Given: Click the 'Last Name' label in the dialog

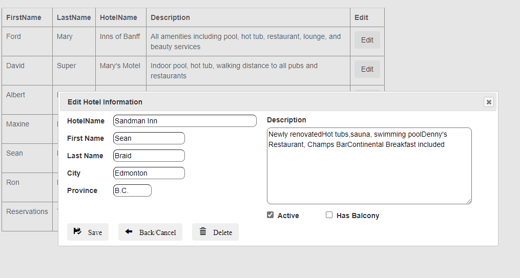Looking at the screenshot, I should pos(85,156).
